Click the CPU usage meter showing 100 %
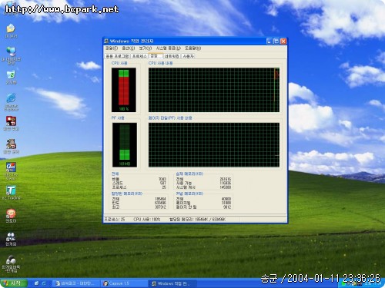This screenshot has height=288, width=385. point(124,90)
